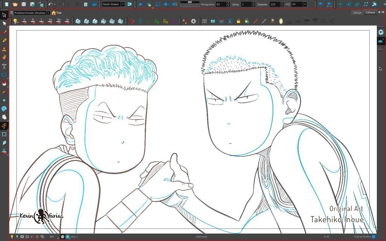
Task: Open the FPS value dropdown
Action: [x=305, y=5]
